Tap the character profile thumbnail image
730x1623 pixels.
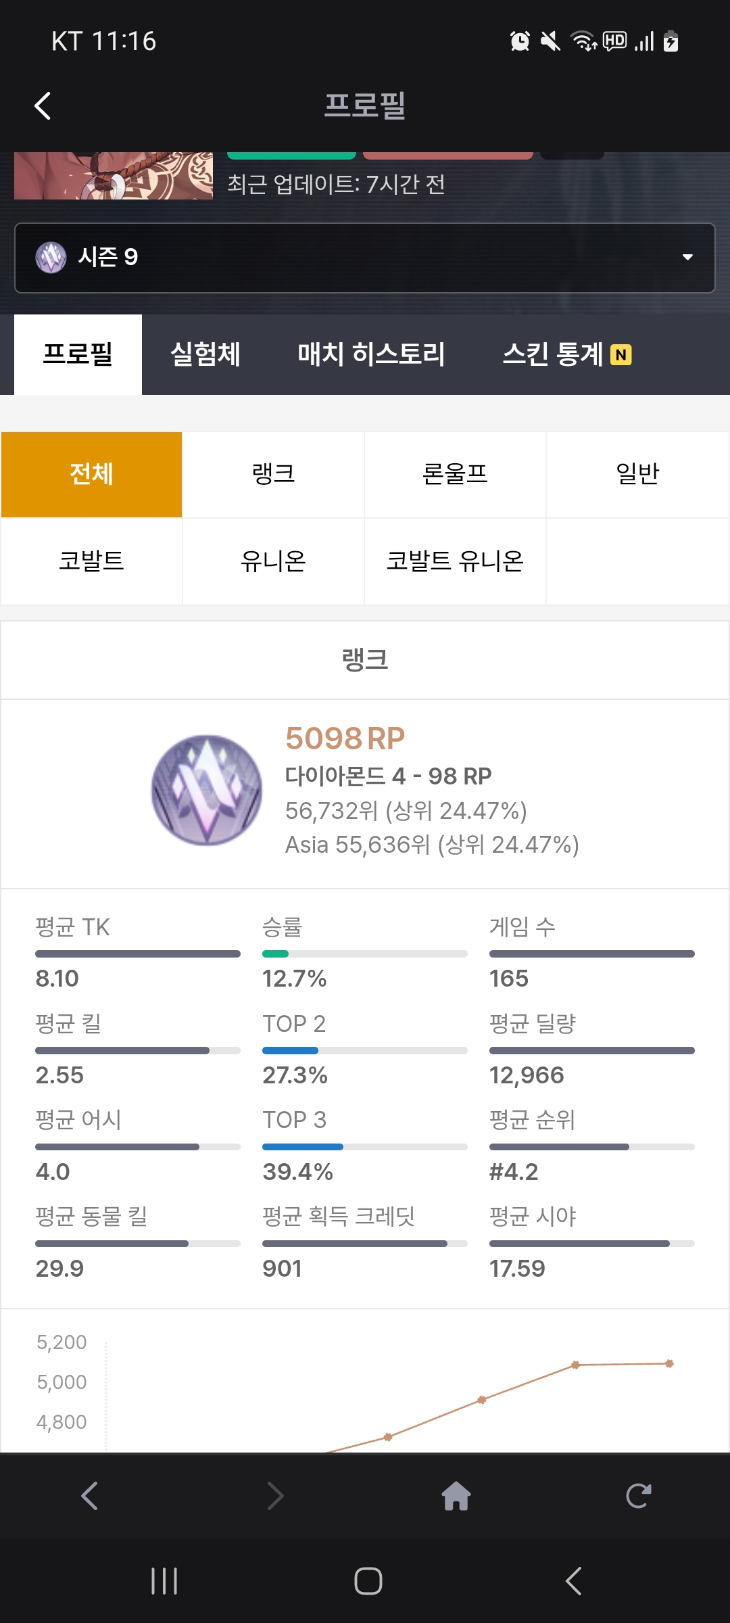click(x=114, y=176)
